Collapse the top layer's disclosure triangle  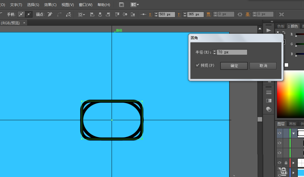(294, 133)
